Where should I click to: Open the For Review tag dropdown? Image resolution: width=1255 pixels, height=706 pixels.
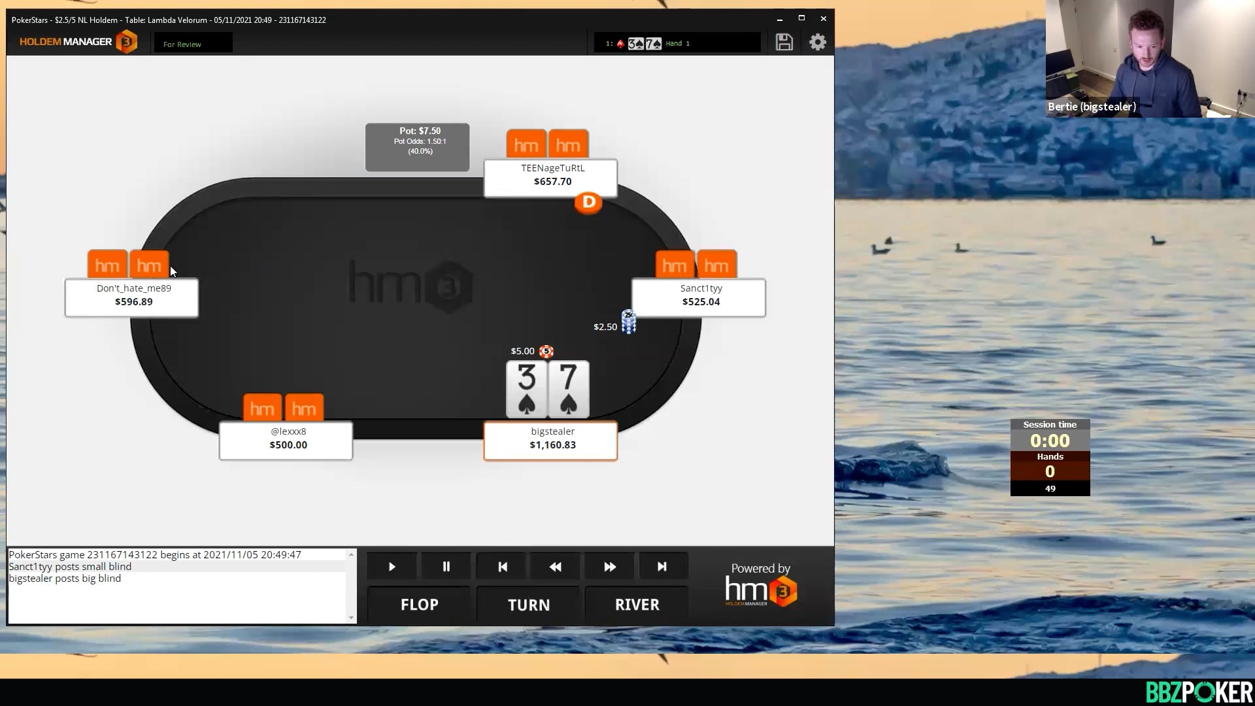(x=193, y=44)
